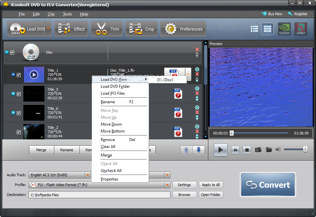Move item up with blue arrow
The image size is (316, 217).
186,150
